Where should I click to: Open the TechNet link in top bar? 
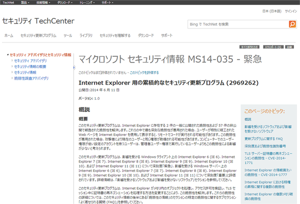(x=8, y=2)
